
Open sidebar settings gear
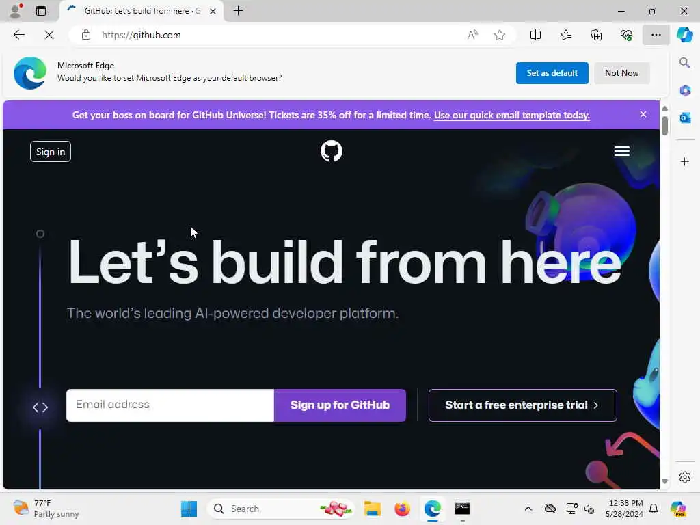[x=685, y=477]
